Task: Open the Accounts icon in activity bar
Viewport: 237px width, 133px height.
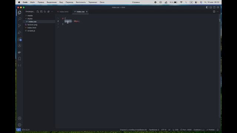Action: pos(20,118)
